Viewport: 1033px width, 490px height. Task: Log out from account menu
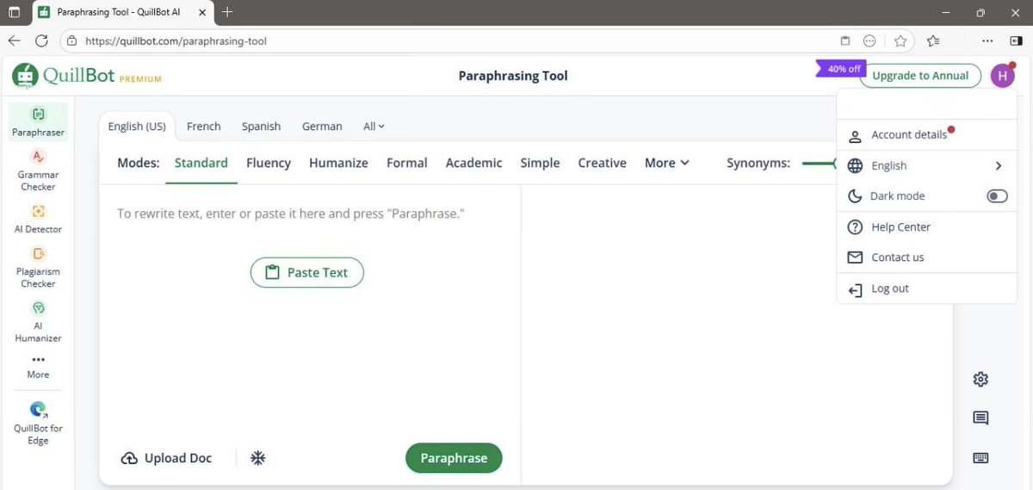[x=926, y=289]
